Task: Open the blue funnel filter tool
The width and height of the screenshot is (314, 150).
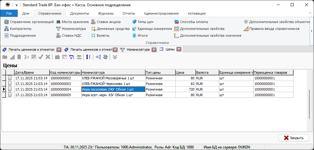Action: [x=72, y=57]
